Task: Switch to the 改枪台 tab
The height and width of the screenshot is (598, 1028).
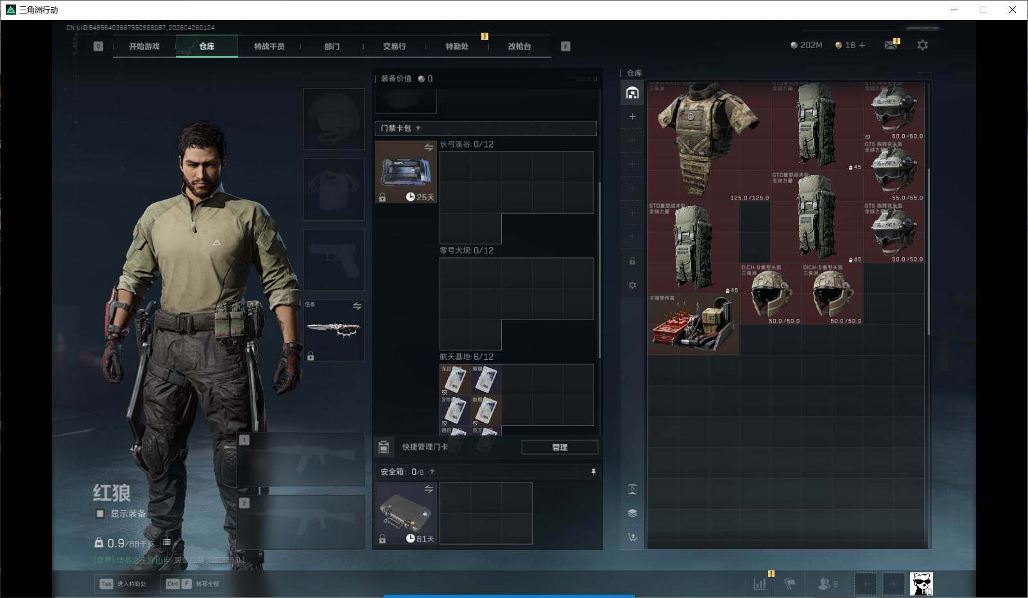Action: (519, 46)
